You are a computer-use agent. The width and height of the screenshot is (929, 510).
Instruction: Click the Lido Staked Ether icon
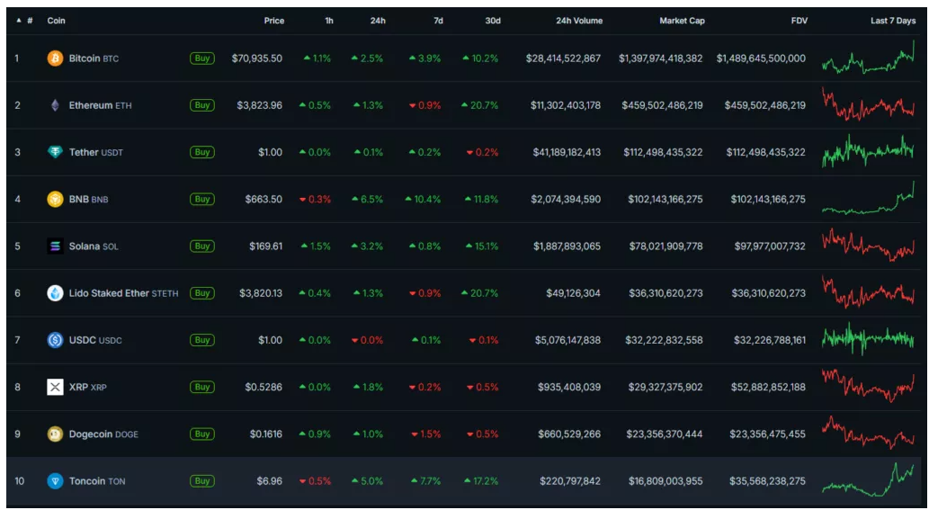pos(55,293)
